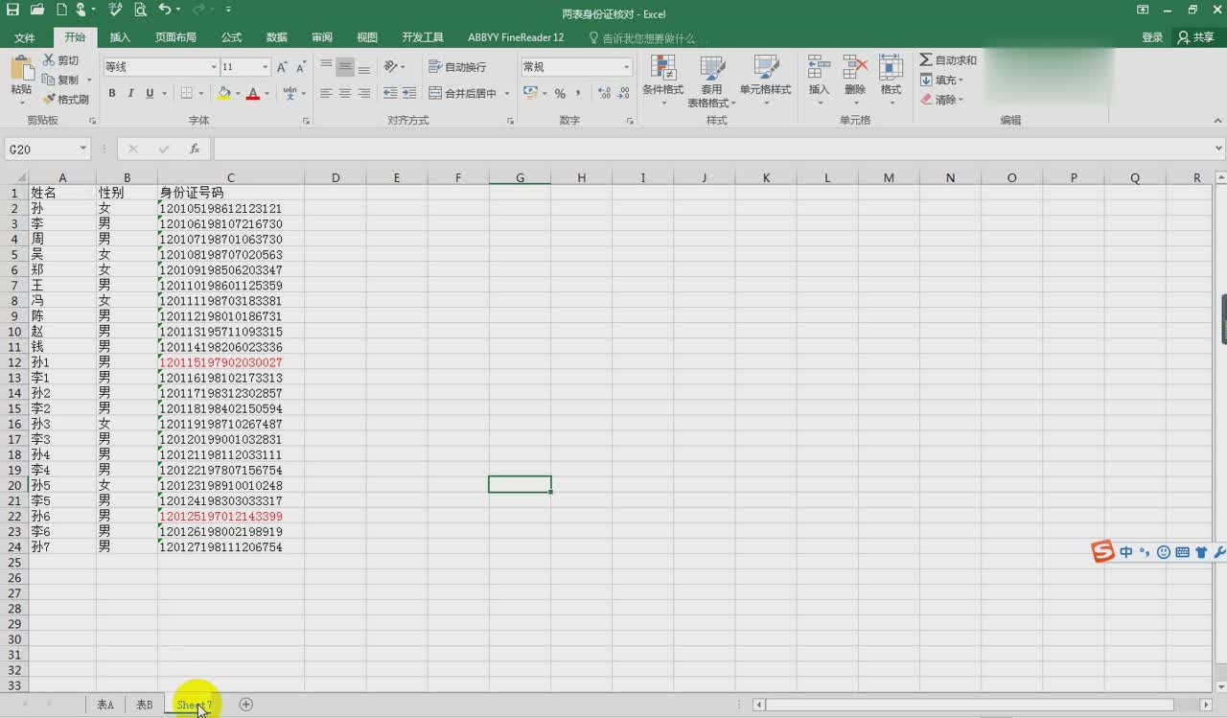1227x718 pixels.
Task: Click the Print Preview icon in Quick Access
Action: 140,10
